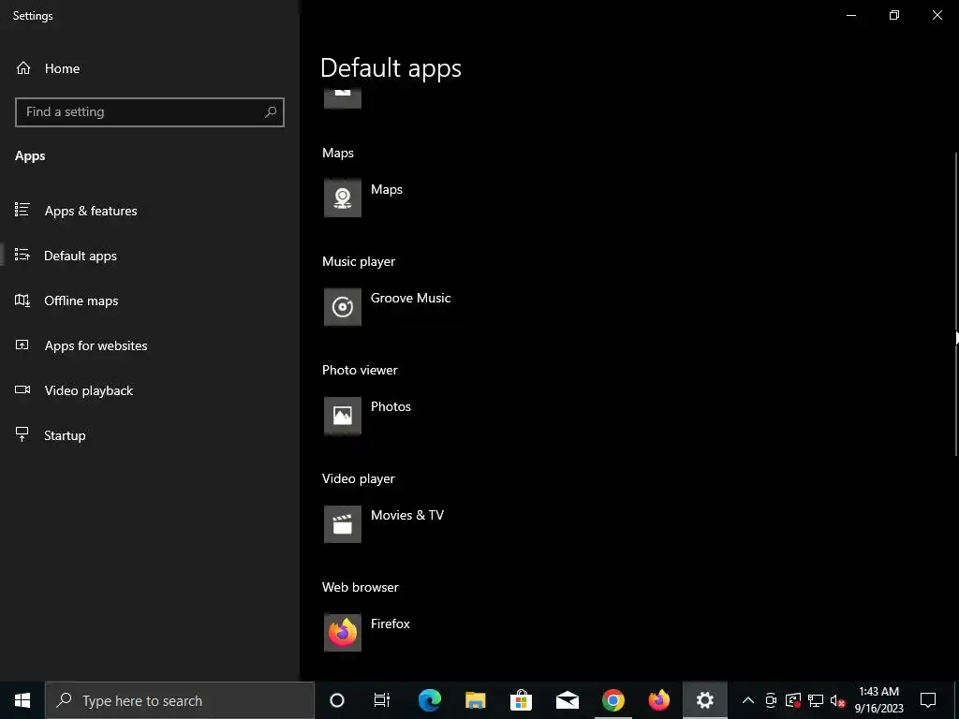Click the muted volume tray icon
Viewport: 959px width, 719px height.
click(x=838, y=700)
